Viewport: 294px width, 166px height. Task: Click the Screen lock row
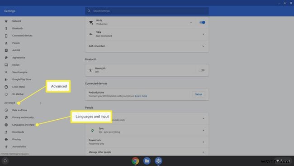[147, 142]
